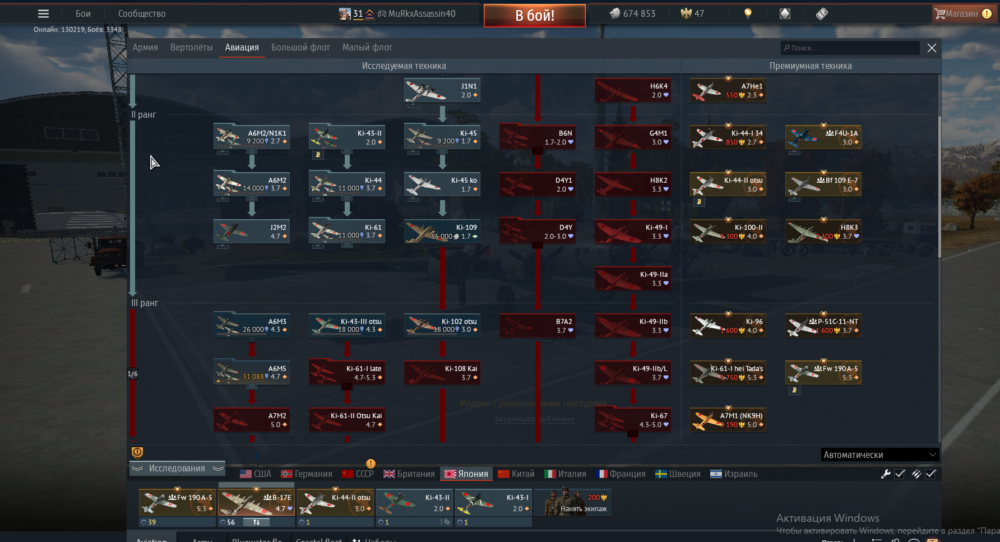This screenshot has width=1000, height=542.
Task: Click Нанять экипаж to hire crew
Action: click(573, 502)
